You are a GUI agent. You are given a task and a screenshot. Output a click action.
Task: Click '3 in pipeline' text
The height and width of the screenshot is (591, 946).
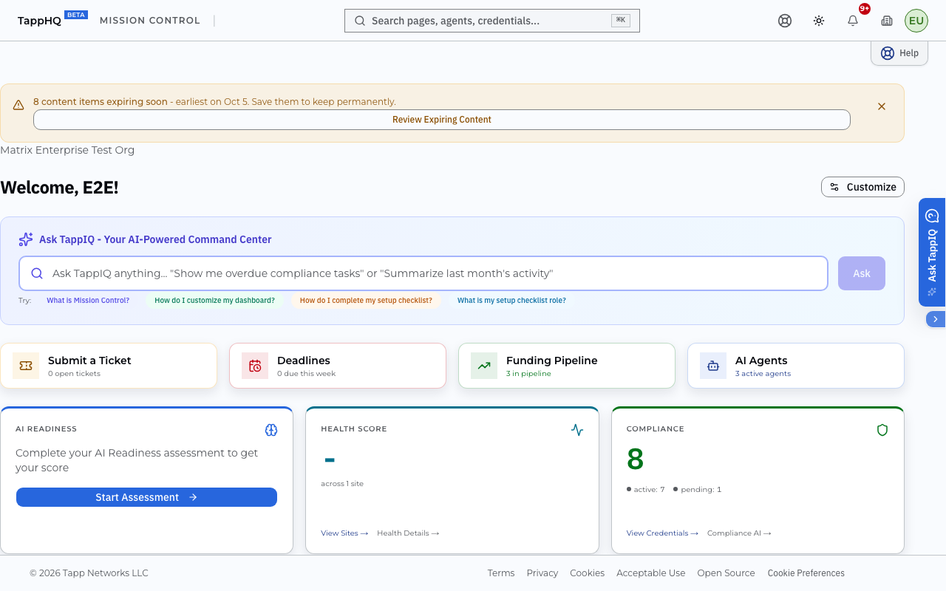coord(528,374)
